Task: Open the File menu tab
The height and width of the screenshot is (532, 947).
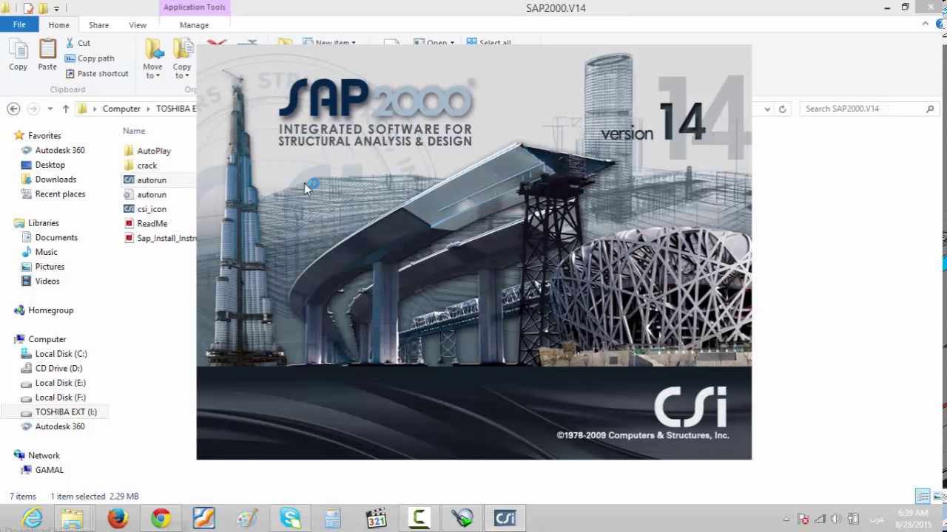Action: click(x=19, y=25)
